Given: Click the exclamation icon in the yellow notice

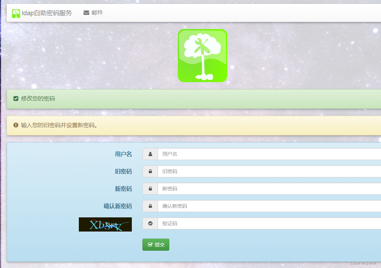Looking at the screenshot, I should point(16,125).
